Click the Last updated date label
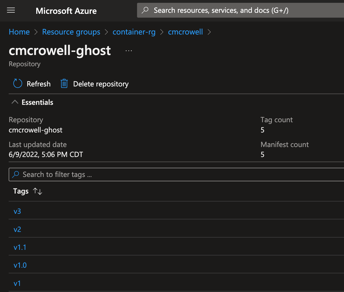Screen dimensions: 344x292 tap(38, 144)
